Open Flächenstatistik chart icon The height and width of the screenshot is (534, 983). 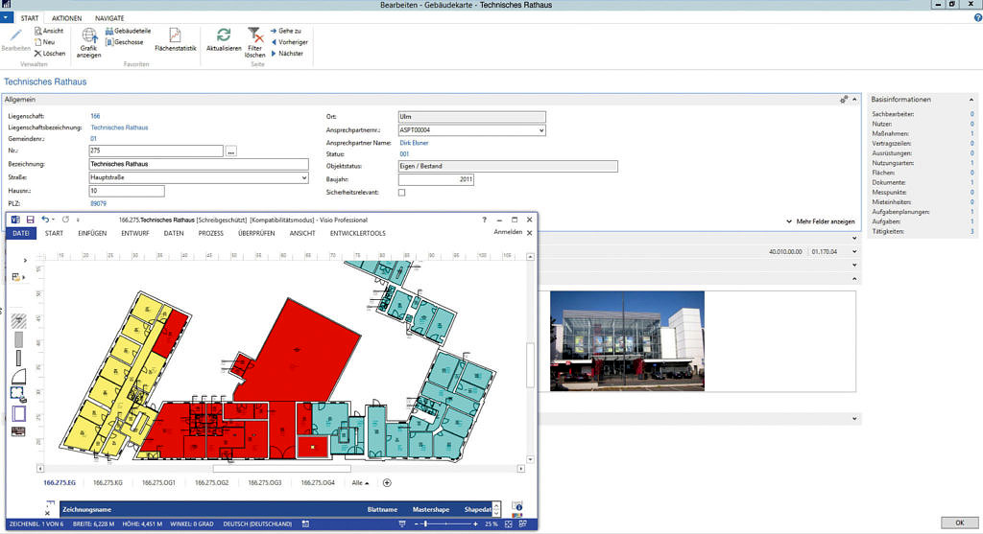(x=176, y=36)
